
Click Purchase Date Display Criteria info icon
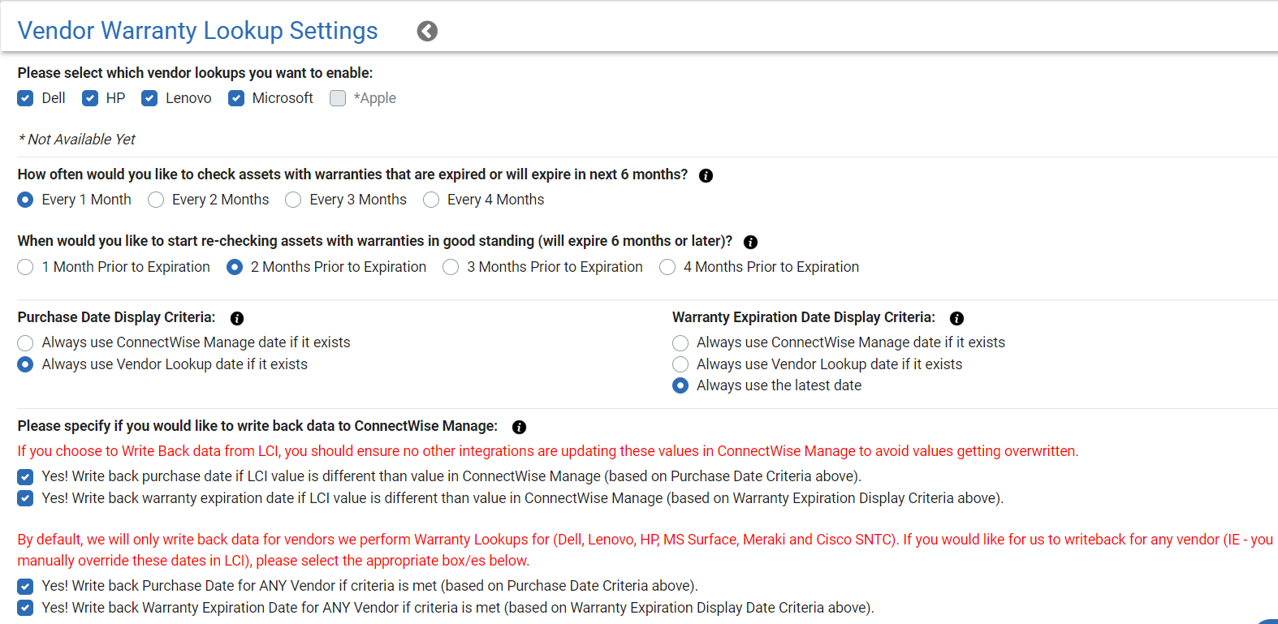[x=237, y=318]
